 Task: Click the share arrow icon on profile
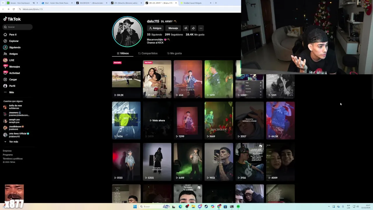(193, 28)
